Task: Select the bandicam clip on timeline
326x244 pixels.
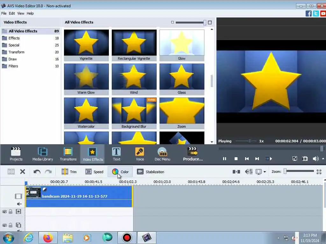Action: click(79, 196)
